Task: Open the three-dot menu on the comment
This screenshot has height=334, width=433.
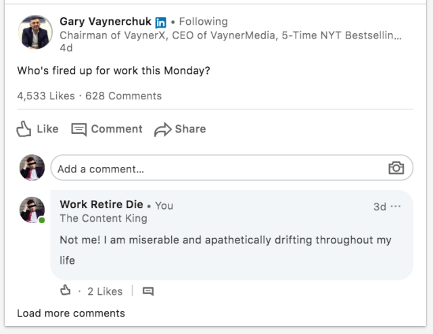Action: [396, 206]
